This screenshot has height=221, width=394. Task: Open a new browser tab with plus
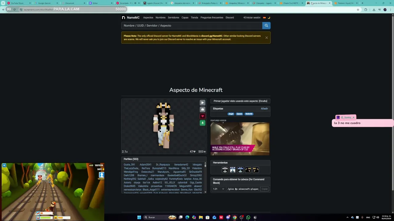362,3
